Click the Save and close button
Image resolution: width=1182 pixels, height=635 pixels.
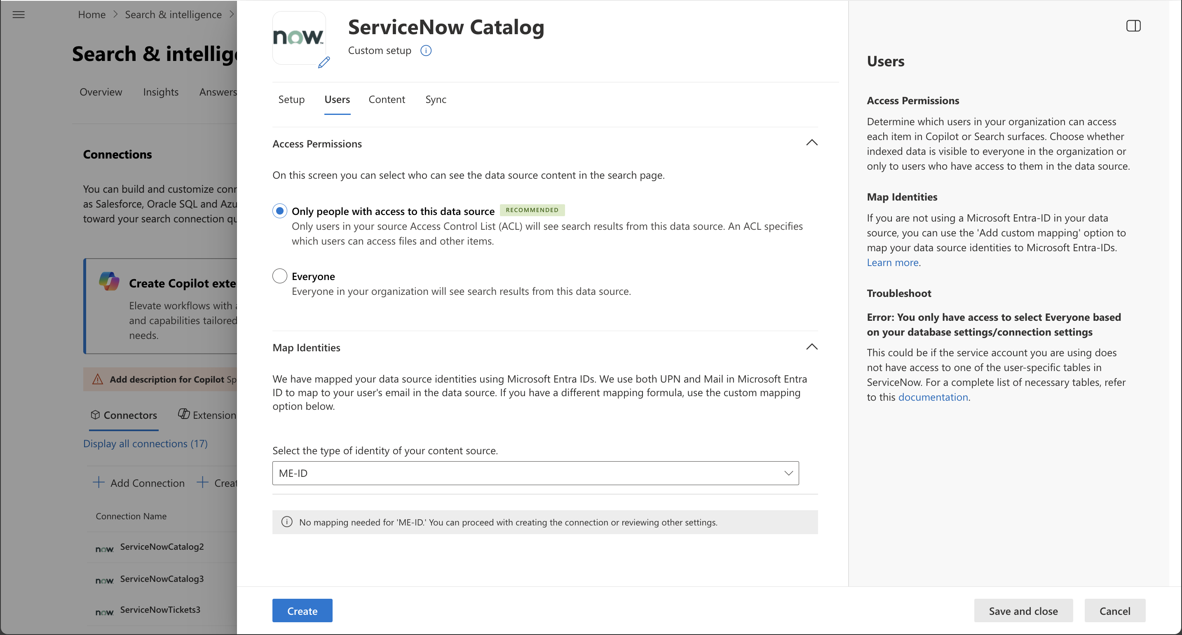tap(1023, 611)
